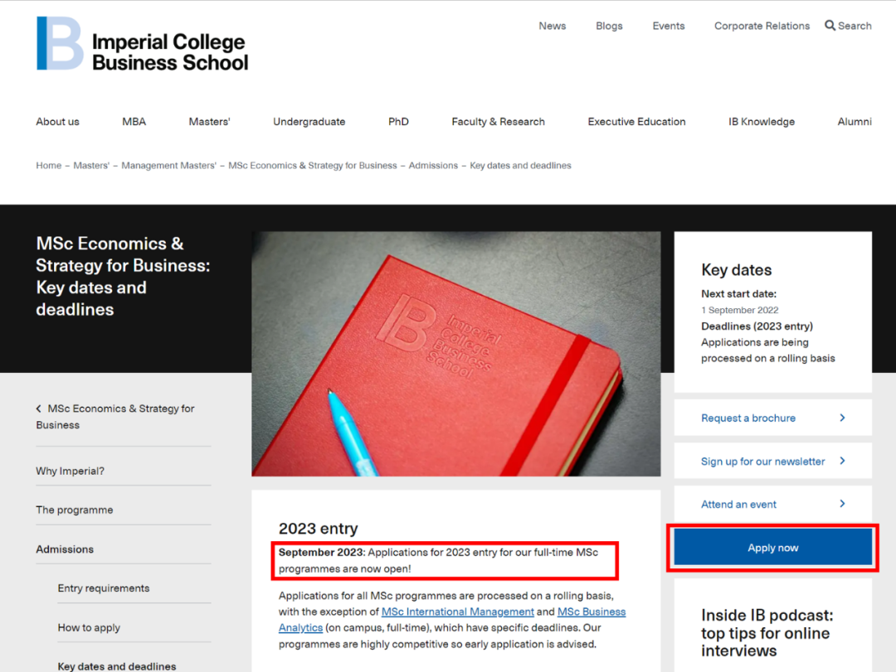896x672 pixels.
Task: Follow the MSc International Management link
Action: click(x=457, y=612)
